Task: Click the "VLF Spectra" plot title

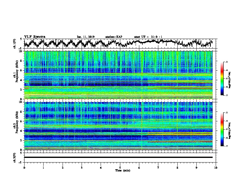Action: click(x=35, y=37)
